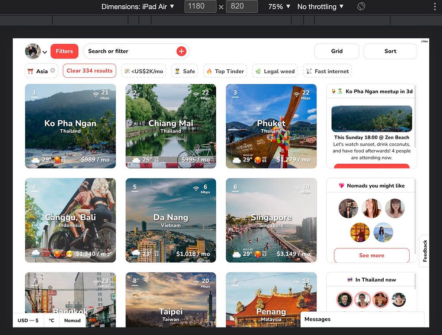The width and height of the screenshot is (442, 335).
Task: Open the No throttling dropdown
Action: pyautogui.click(x=320, y=7)
